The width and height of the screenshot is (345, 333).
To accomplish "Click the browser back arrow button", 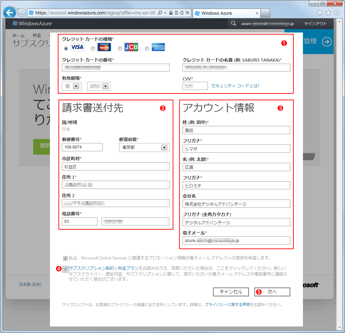I will pos(10,13).
